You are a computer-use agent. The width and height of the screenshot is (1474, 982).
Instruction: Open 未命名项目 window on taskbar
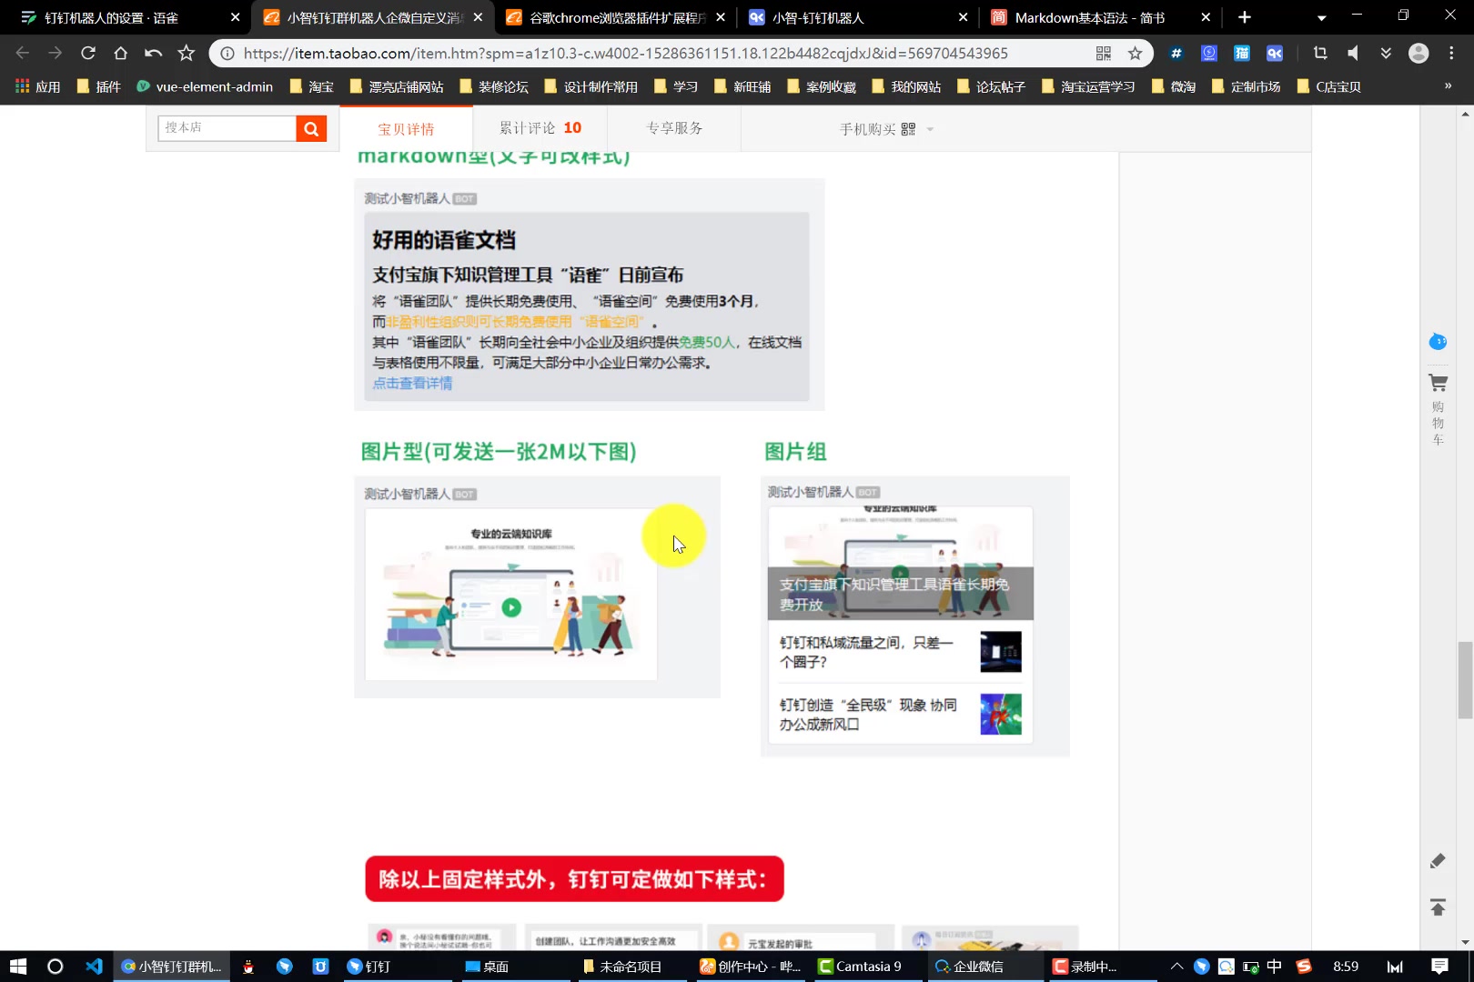(623, 967)
